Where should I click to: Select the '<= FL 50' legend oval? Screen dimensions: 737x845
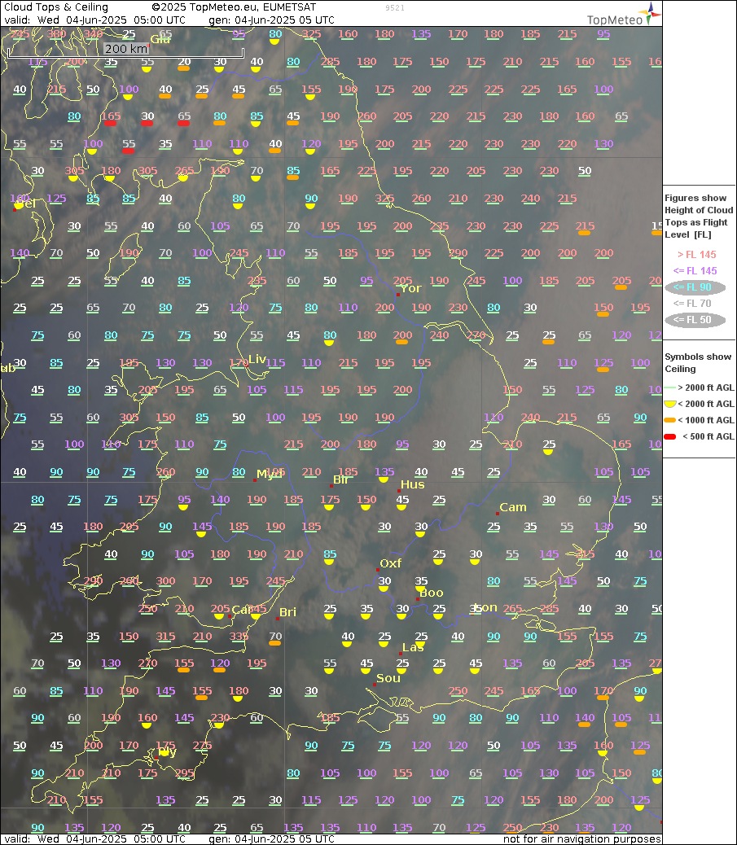point(695,320)
